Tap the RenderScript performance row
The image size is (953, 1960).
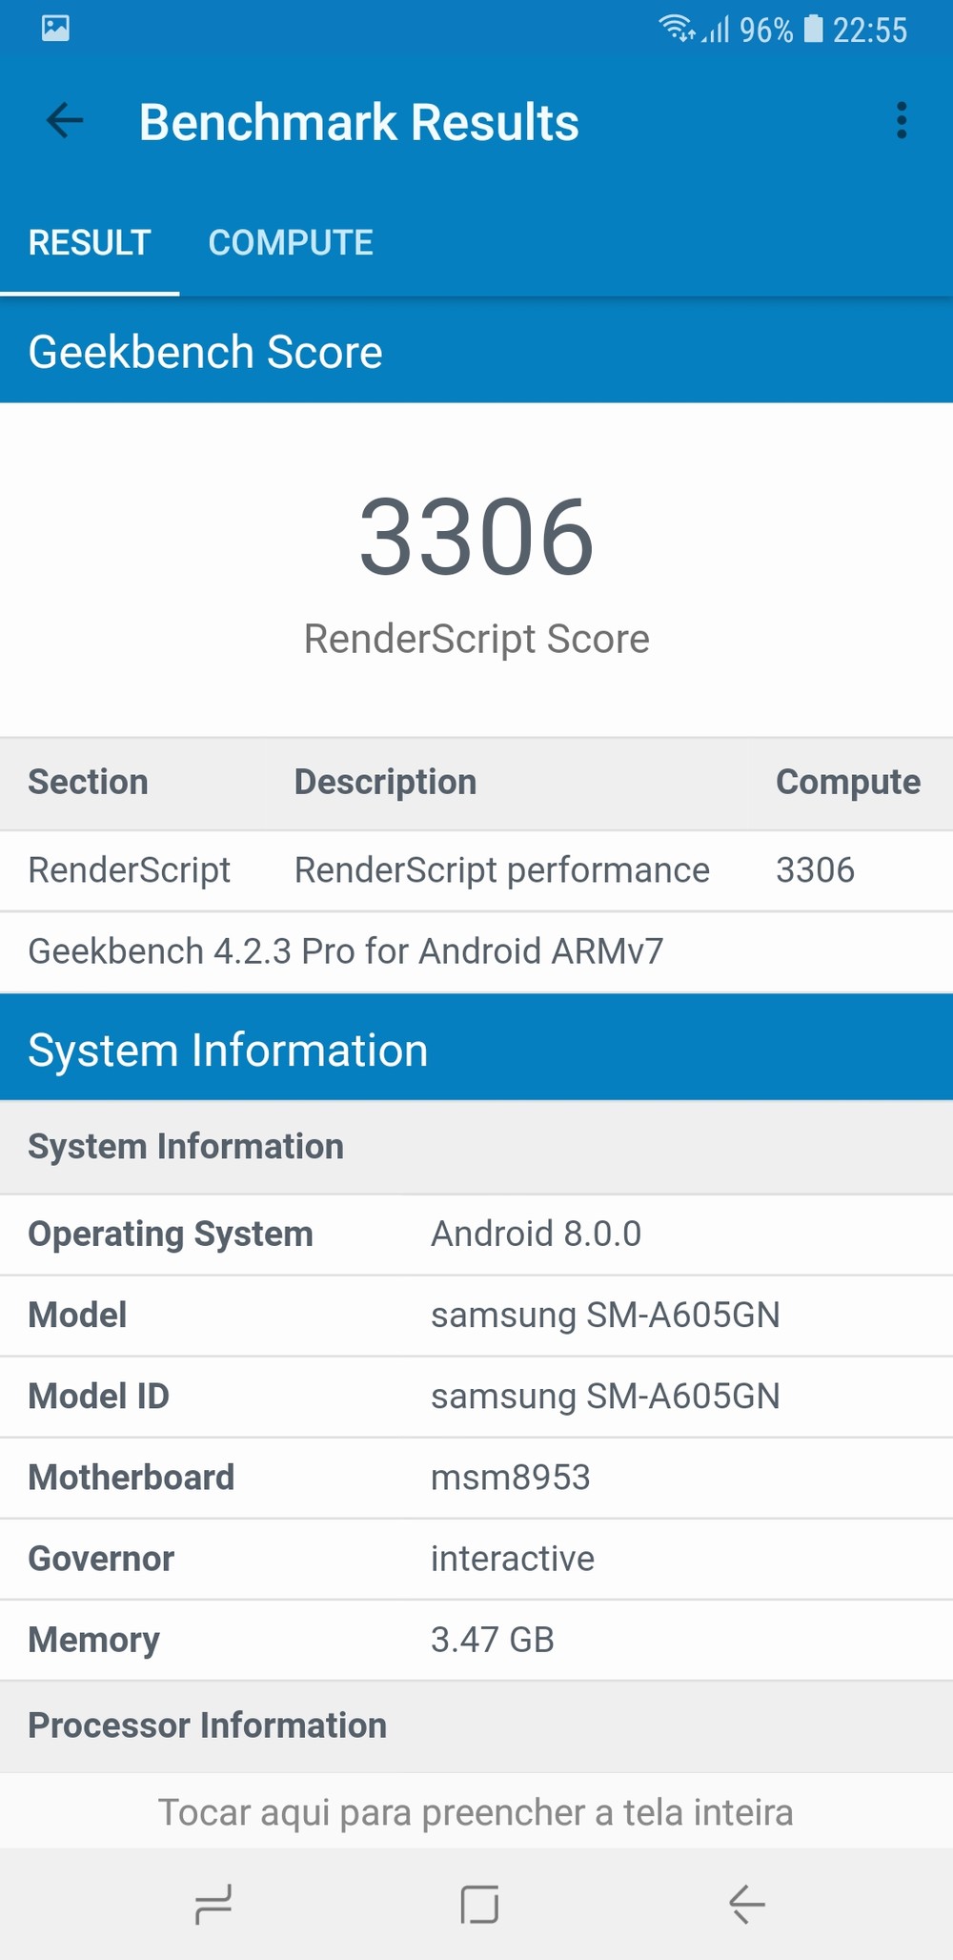click(x=476, y=870)
